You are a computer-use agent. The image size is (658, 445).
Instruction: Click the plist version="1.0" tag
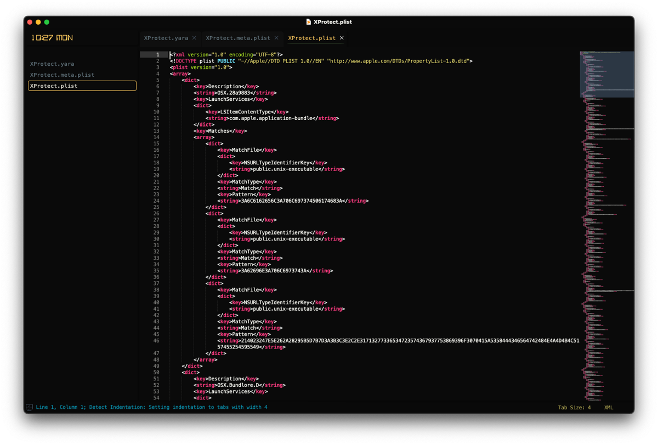coord(201,67)
